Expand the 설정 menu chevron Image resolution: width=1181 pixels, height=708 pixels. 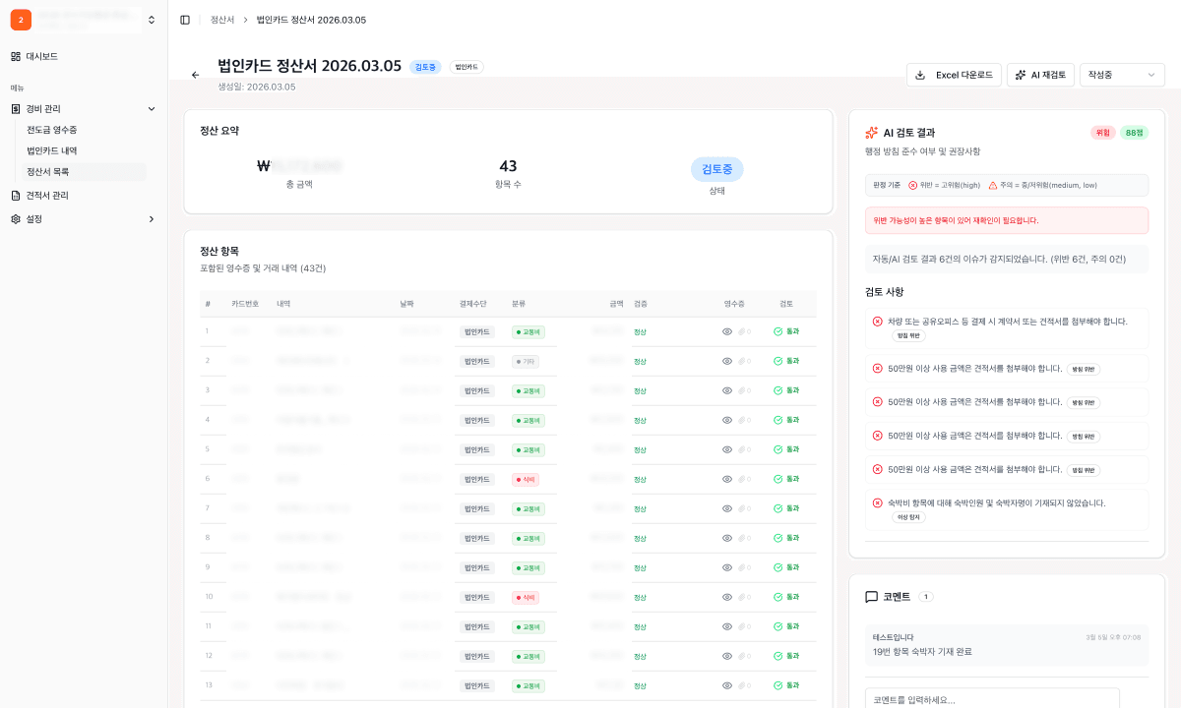(153, 220)
